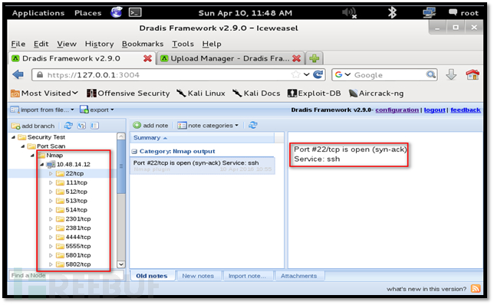Image resolution: width=494 pixels, height=305 pixels.
Task: Expand the 22/tcp node
Action: pyautogui.click(x=51, y=173)
